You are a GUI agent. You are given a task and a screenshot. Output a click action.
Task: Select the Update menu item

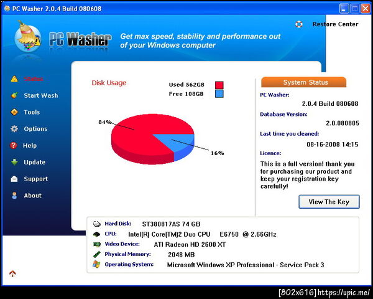click(x=35, y=162)
